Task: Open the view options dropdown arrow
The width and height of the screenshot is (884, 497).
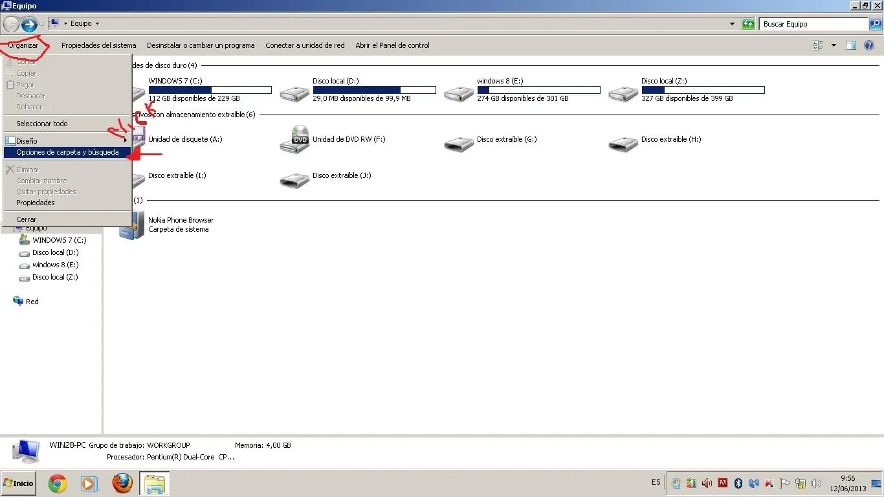Action: [834, 45]
